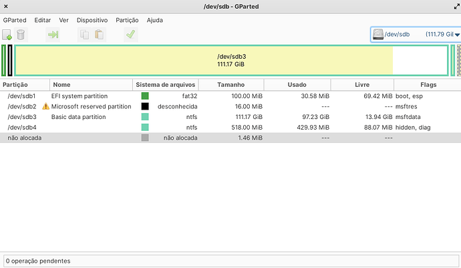Click the Apply all operations checkmark
The height and width of the screenshot is (268, 461).
point(130,35)
